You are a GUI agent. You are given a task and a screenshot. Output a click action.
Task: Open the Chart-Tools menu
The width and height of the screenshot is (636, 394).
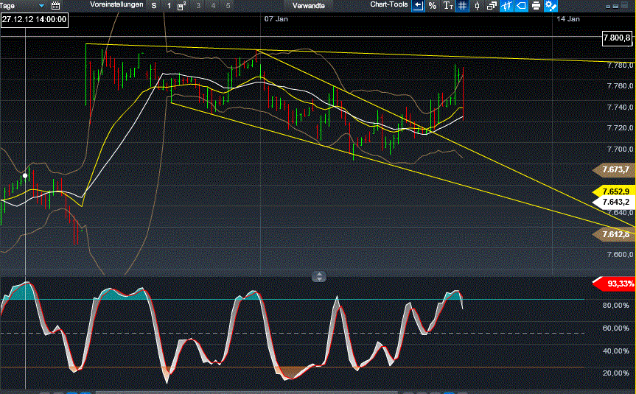(389, 5)
